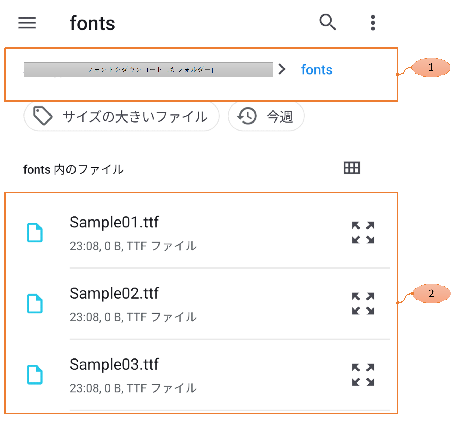Screen dimensions: 451x424
Task: Expand the Sample01.ttf preview icon
Action: (x=363, y=232)
